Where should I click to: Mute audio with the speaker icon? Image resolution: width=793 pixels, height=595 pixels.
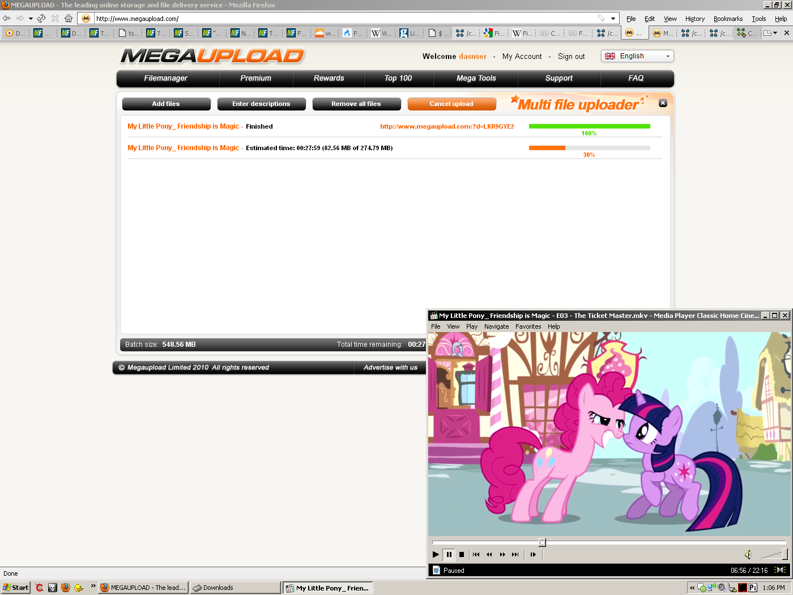[748, 555]
